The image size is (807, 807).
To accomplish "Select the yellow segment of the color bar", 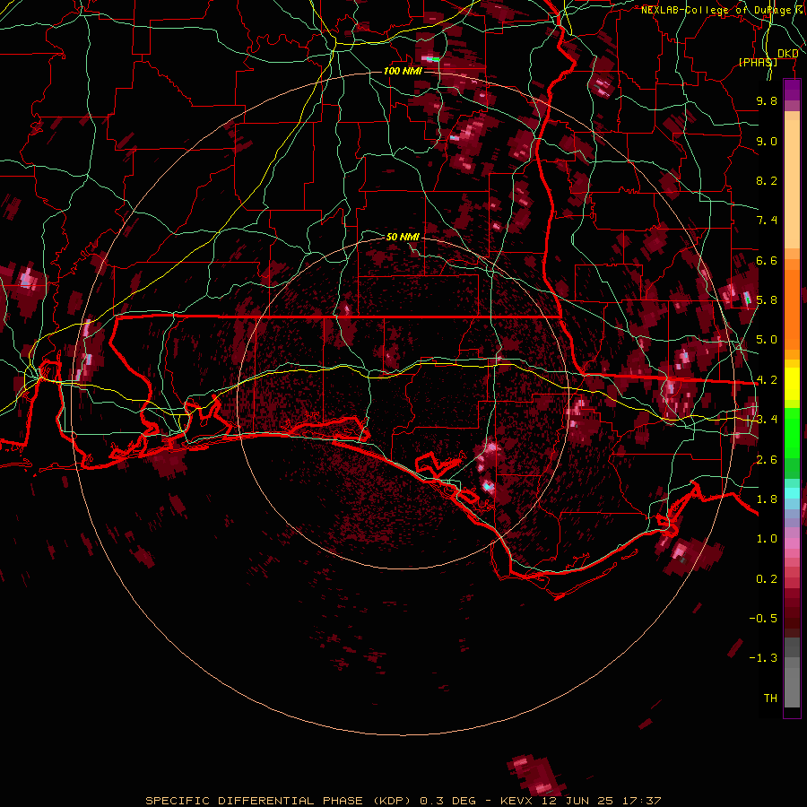I will [792, 384].
